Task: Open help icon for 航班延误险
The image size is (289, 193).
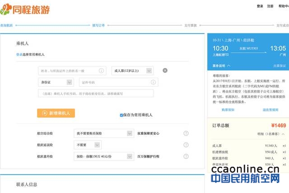Action: (186, 145)
